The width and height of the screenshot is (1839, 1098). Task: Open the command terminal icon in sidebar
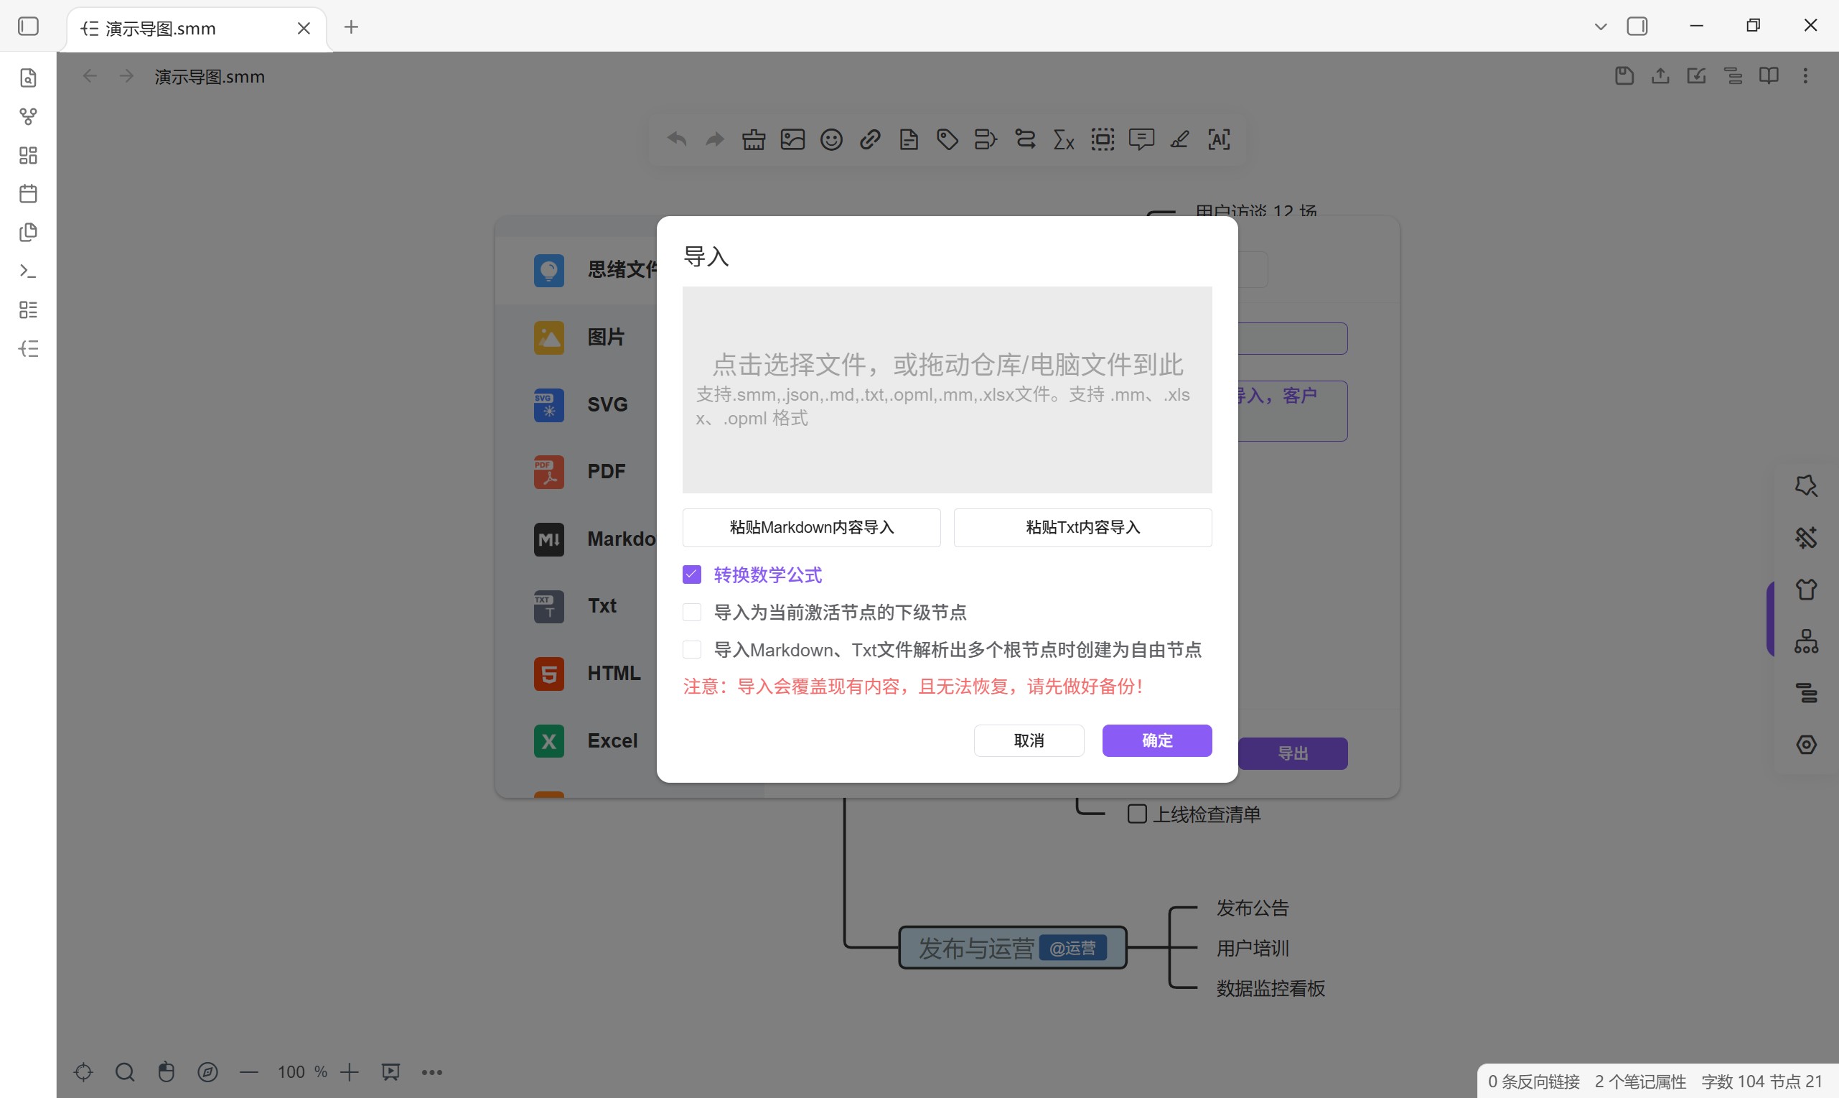[28, 271]
